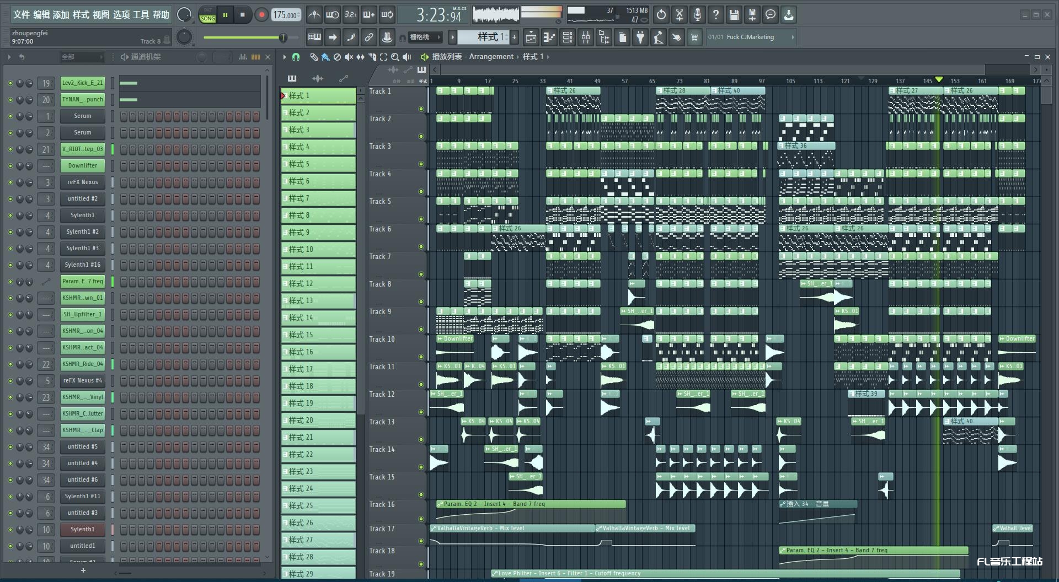Expand the 样式 1 breadcrumb arrow in playlist title

coord(548,57)
